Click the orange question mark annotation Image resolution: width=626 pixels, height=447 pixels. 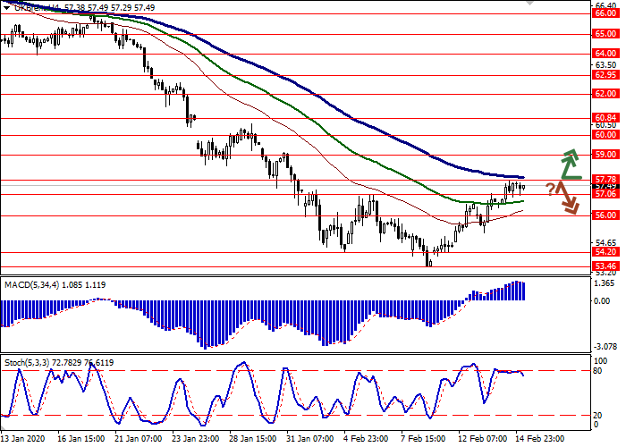point(550,190)
